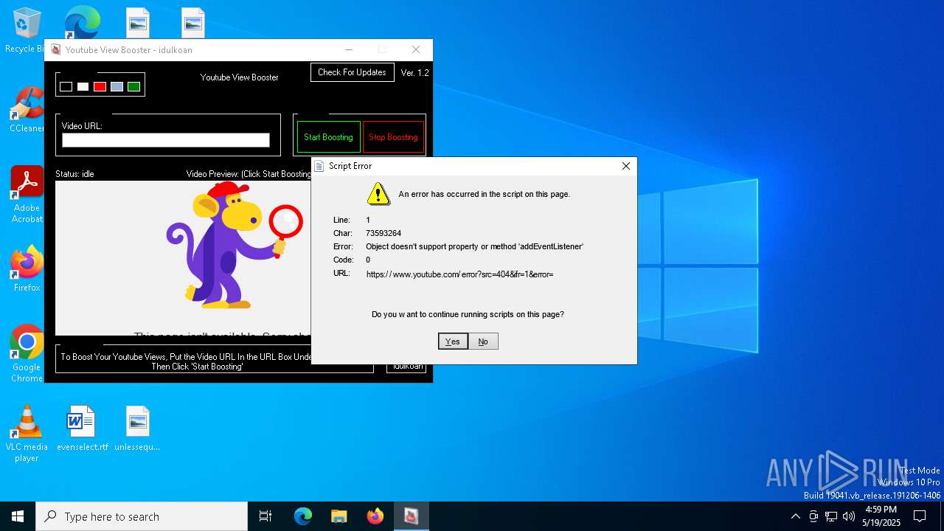The height and width of the screenshot is (531, 944).
Task: Open the notification center icon
Action: click(920, 516)
